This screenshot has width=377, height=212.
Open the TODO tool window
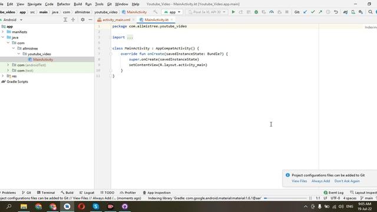pyautogui.click(x=107, y=193)
